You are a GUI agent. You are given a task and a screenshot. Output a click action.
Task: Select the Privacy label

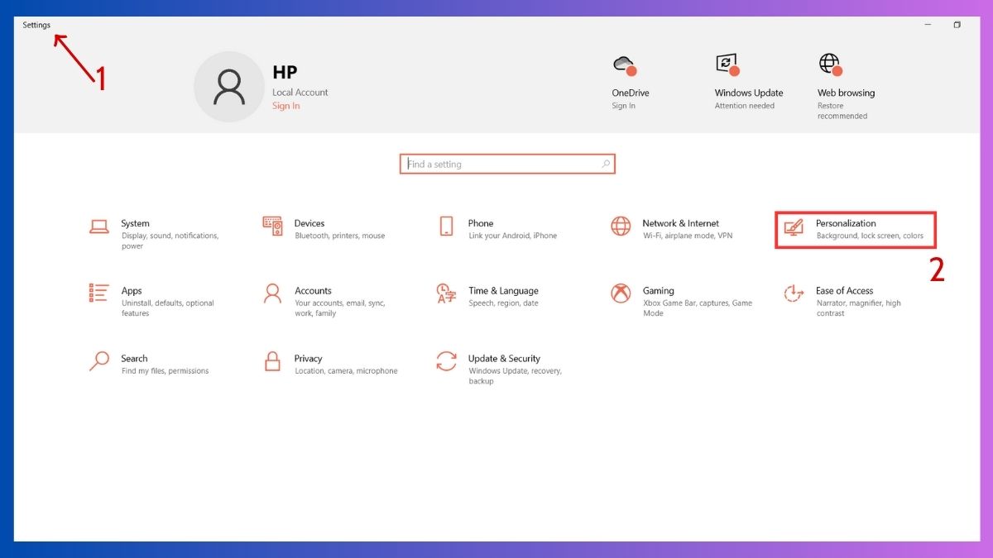tap(308, 359)
